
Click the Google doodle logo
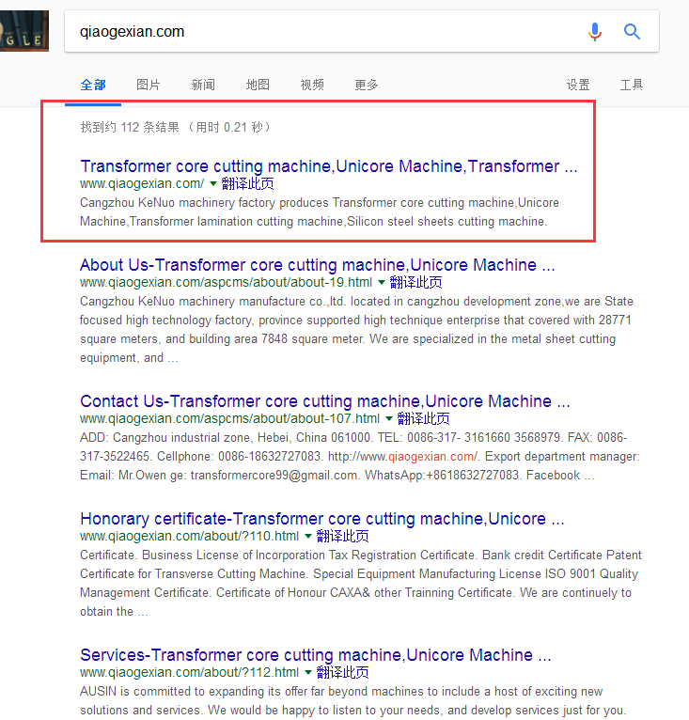point(24,31)
